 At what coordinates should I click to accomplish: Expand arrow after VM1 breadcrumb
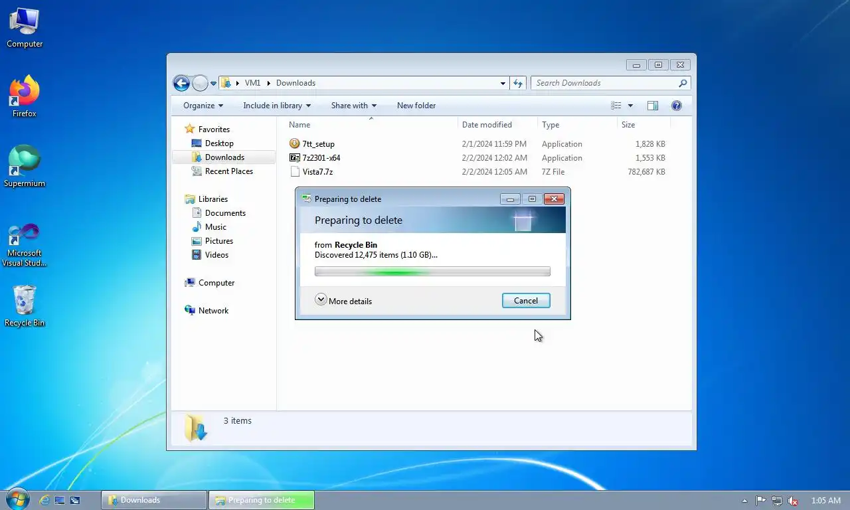tap(269, 83)
